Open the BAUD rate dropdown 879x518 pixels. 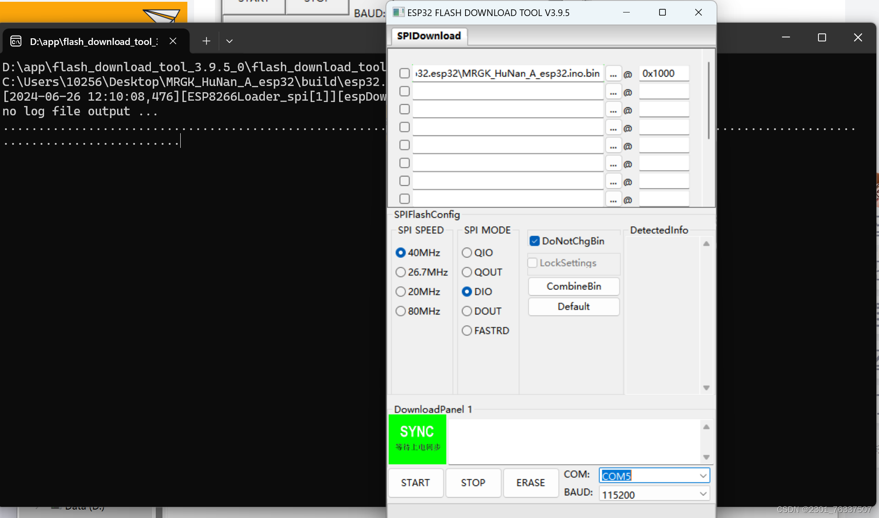703,494
